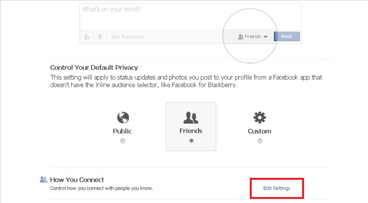Click the What's on your mind text box

tap(190, 16)
